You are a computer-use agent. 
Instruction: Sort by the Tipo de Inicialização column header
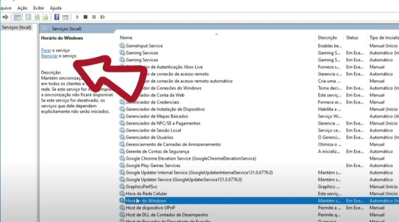click(x=384, y=38)
